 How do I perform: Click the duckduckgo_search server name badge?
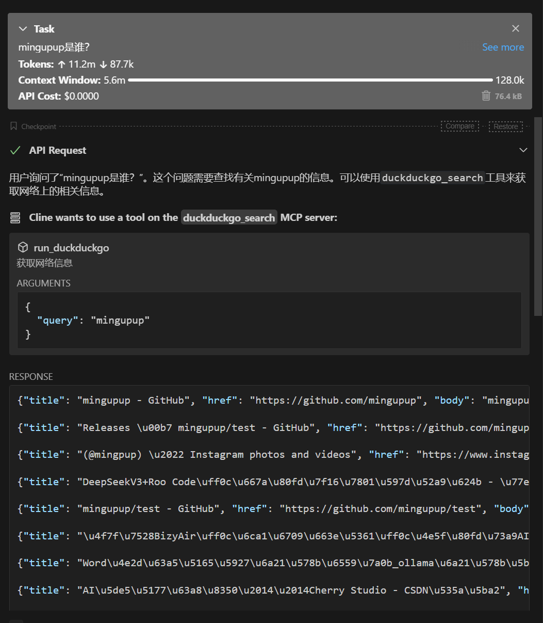[x=229, y=218]
